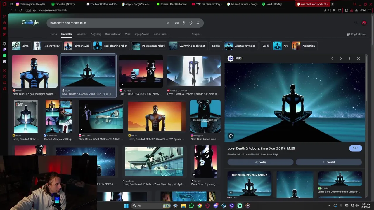The image size is (374, 210).
Task: Open the browser extensions cube icon
Action: click(347, 10)
